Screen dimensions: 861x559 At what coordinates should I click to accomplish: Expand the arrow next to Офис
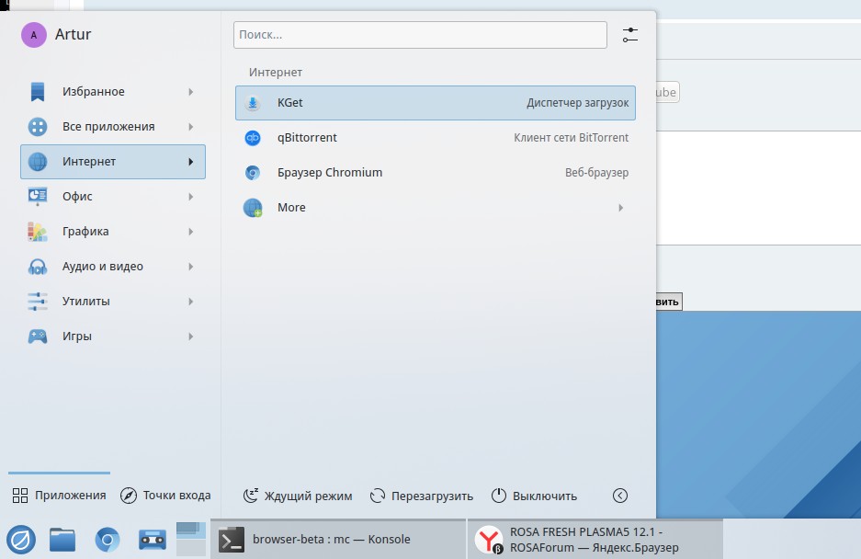click(x=190, y=196)
